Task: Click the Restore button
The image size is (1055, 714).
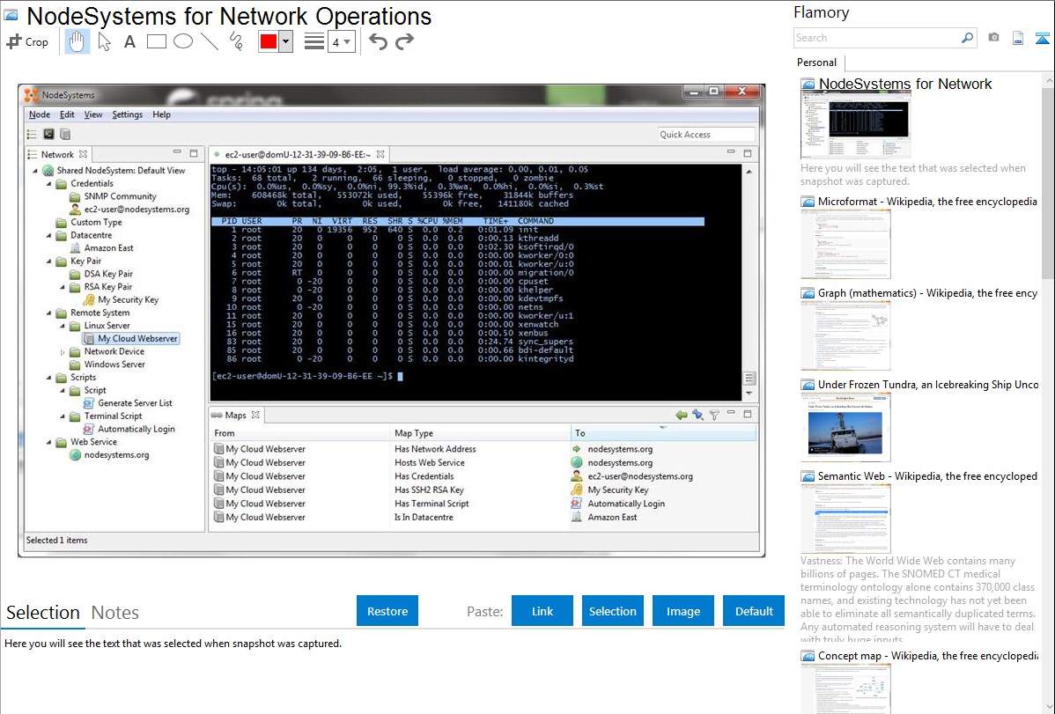Action: click(x=387, y=611)
